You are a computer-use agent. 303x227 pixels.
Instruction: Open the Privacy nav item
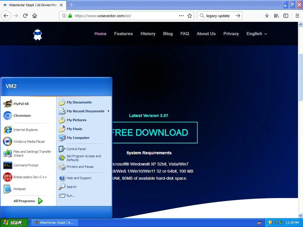coord(231,34)
